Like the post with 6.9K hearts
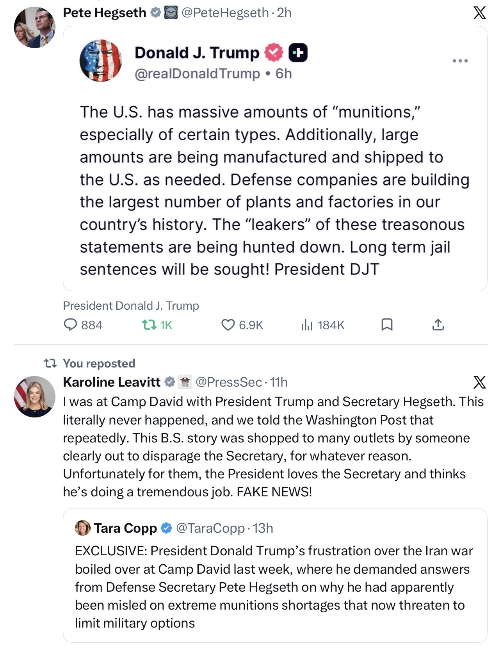 point(228,325)
